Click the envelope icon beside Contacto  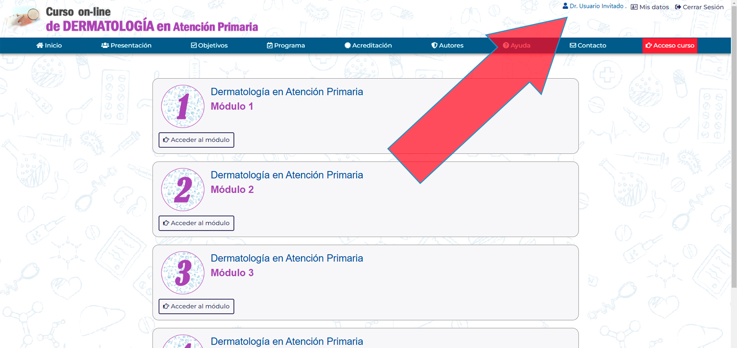[x=573, y=46]
